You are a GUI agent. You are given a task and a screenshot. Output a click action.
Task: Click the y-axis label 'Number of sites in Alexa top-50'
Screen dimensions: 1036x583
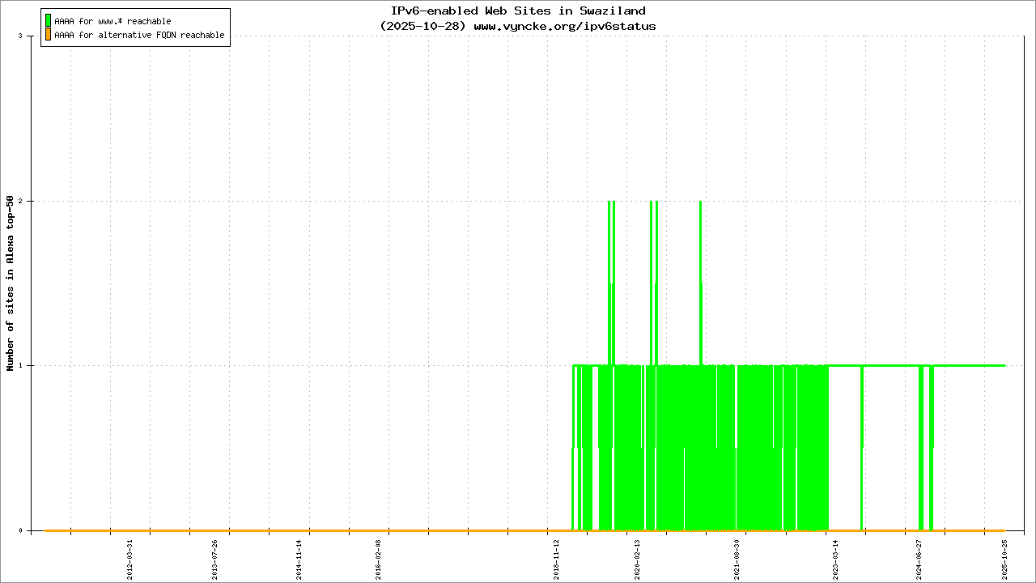point(11,283)
